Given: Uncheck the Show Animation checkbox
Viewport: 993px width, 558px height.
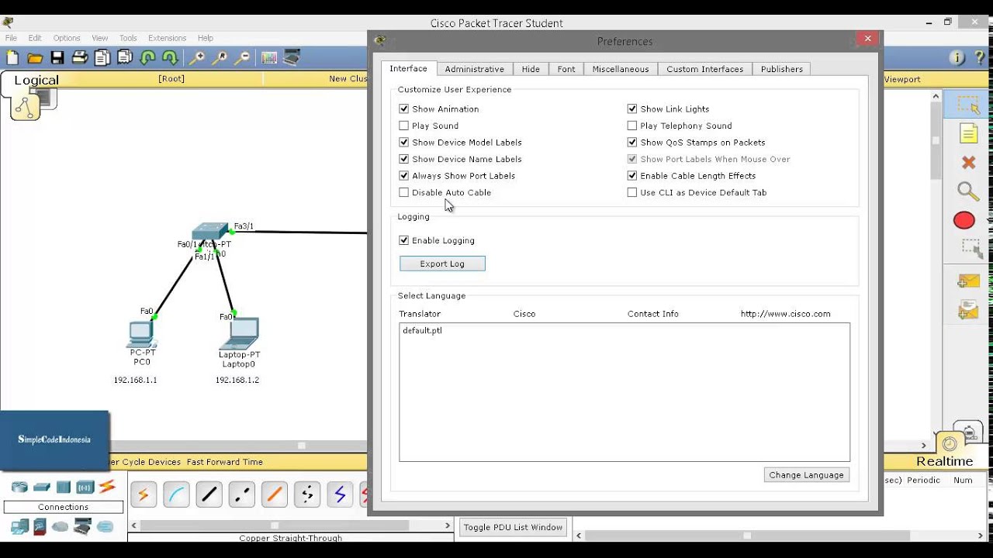Looking at the screenshot, I should 403,109.
